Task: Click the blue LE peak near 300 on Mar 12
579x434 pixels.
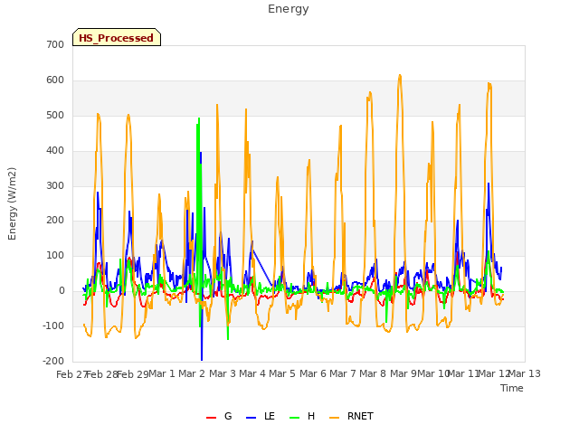Action: point(489,184)
